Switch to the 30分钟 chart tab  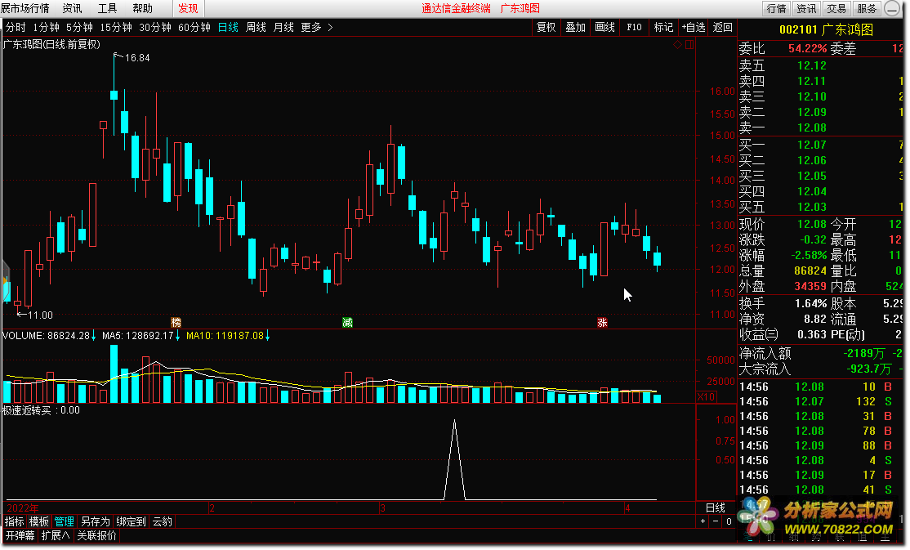[155, 27]
